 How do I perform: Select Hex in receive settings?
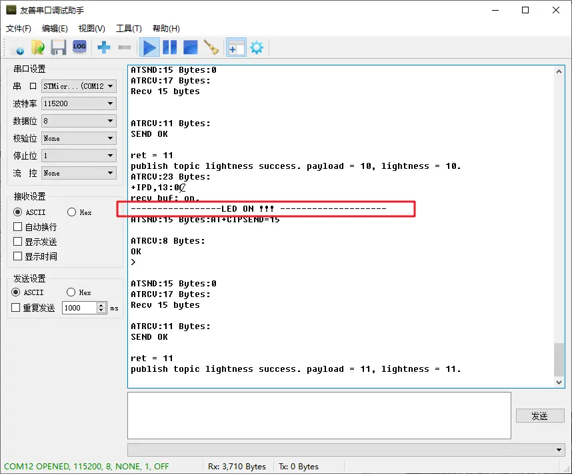click(79, 212)
